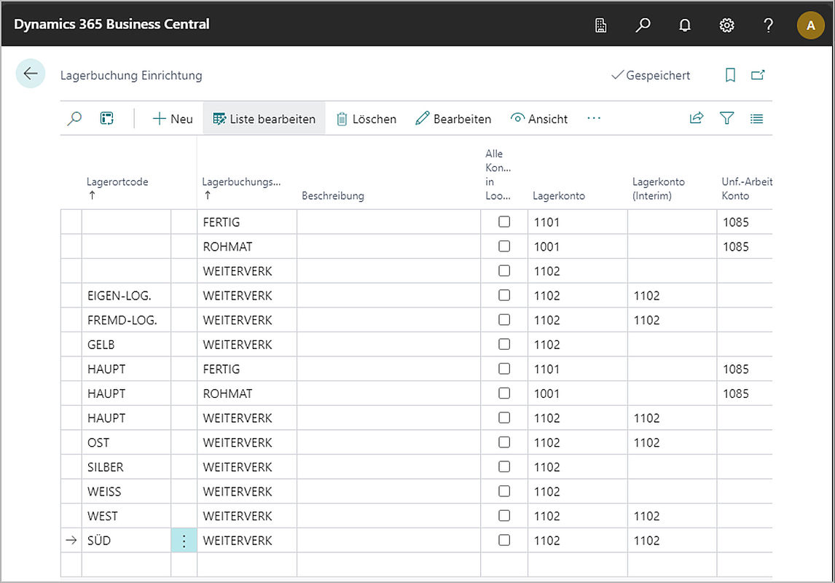Viewport: 835px width, 583px height.
Task: Click the Lagerkonto column header
Action: click(559, 195)
